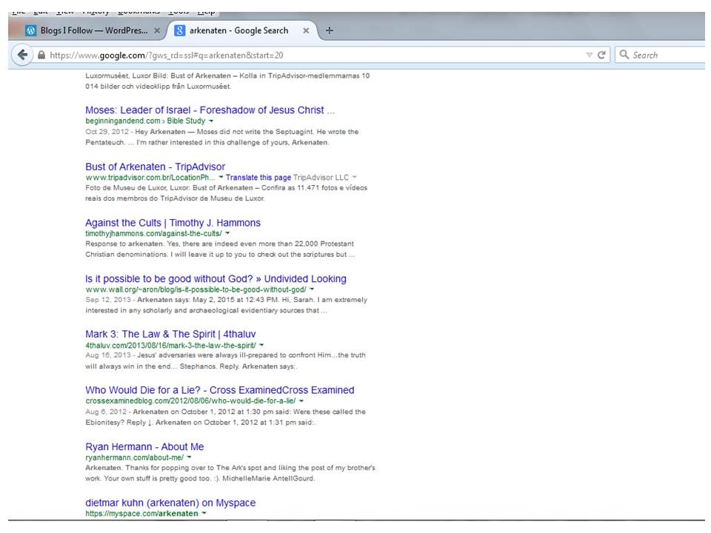The height and width of the screenshot is (533, 711).
Task: Open 'Moses: Leader of Israel' search result
Action: [x=210, y=110]
